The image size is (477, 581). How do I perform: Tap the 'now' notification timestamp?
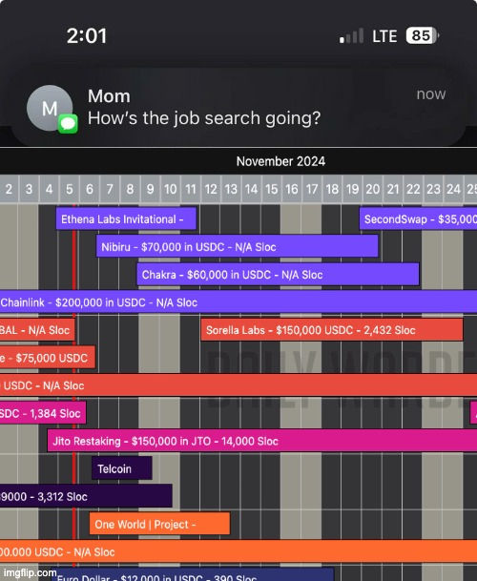(x=431, y=94)
